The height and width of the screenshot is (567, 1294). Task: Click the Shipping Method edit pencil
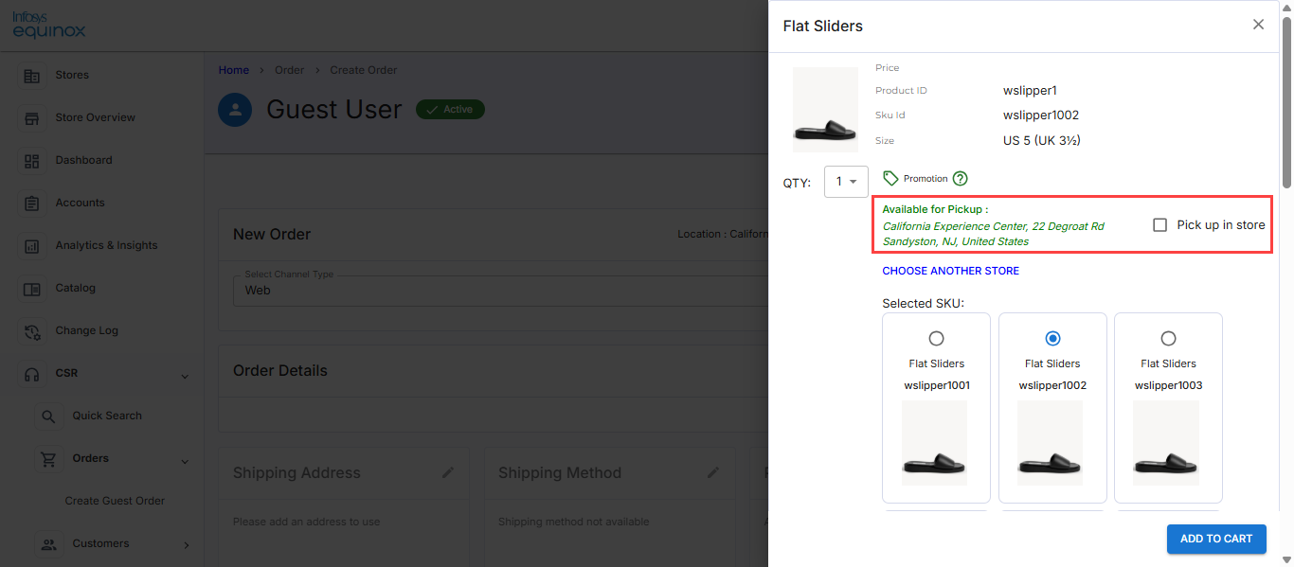click(713, 472)
